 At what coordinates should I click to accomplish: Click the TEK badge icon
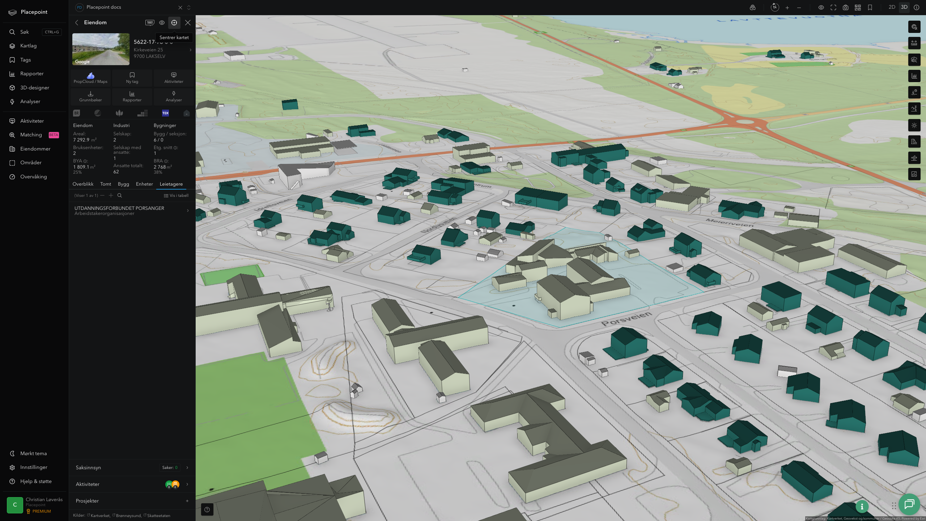165,113
